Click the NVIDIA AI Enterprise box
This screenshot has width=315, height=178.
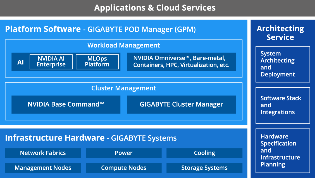pyautogui.click(x=51, y=62)
